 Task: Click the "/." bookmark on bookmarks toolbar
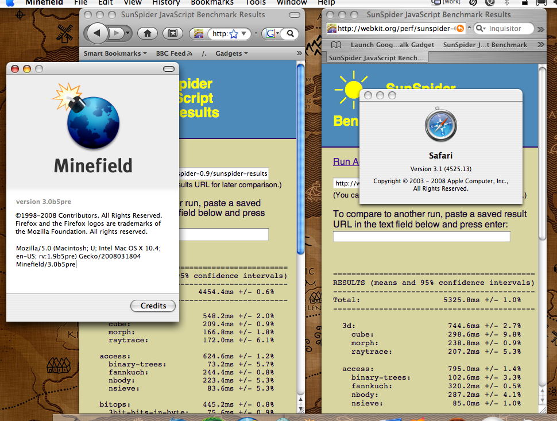point(204,53)
